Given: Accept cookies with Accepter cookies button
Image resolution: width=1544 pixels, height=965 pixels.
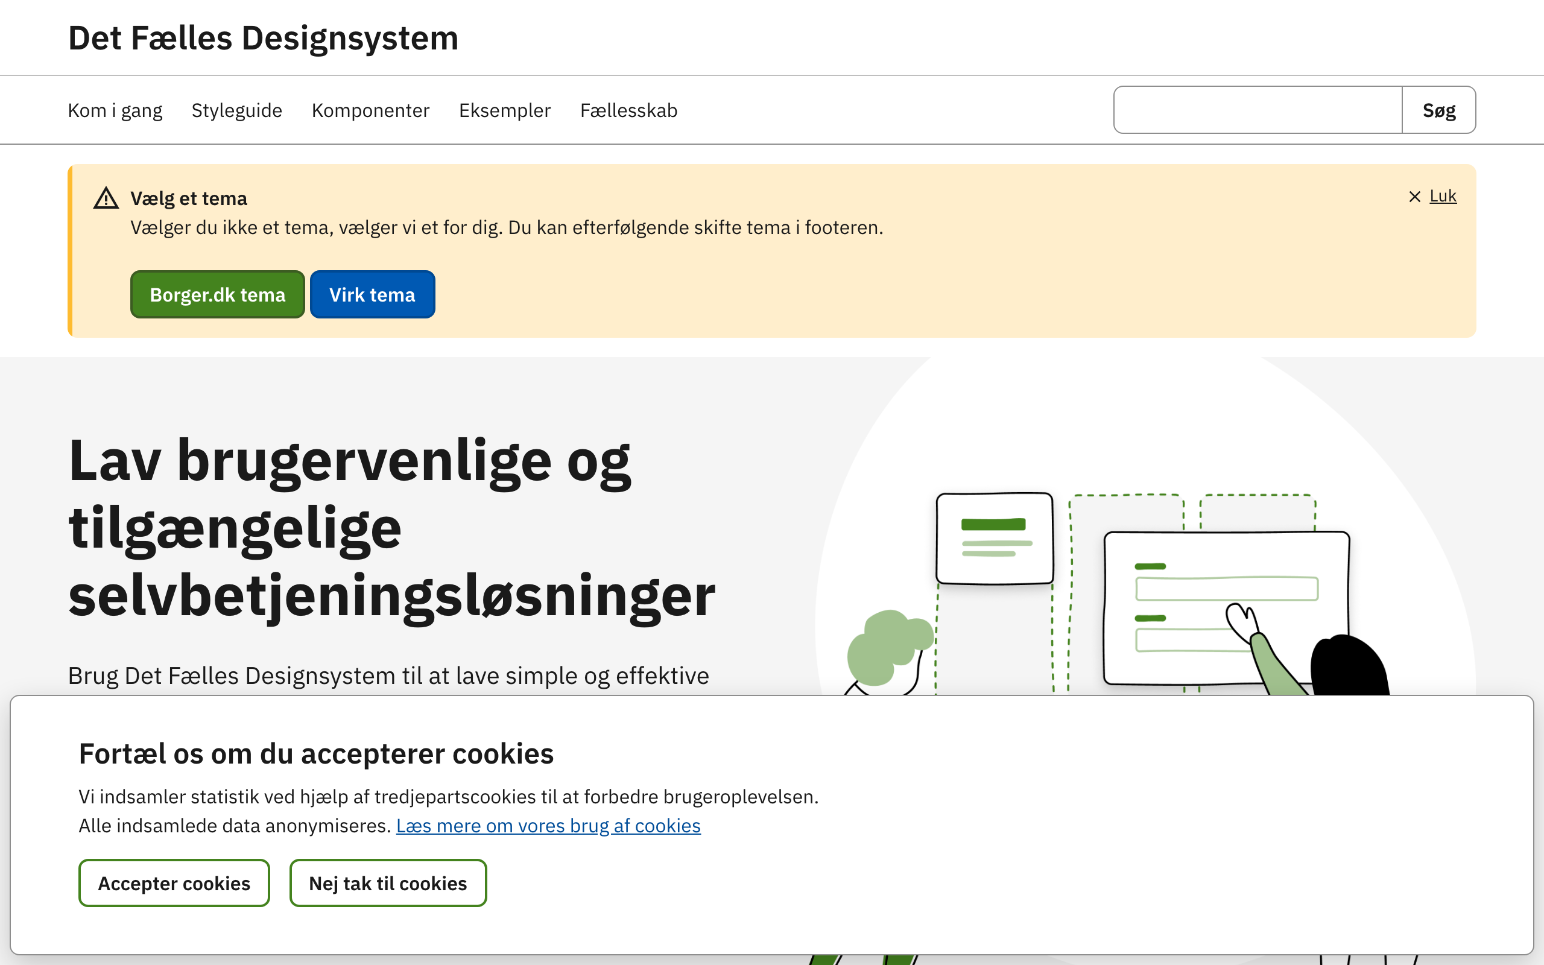Looking at the screenshot, I should (174, 882).
